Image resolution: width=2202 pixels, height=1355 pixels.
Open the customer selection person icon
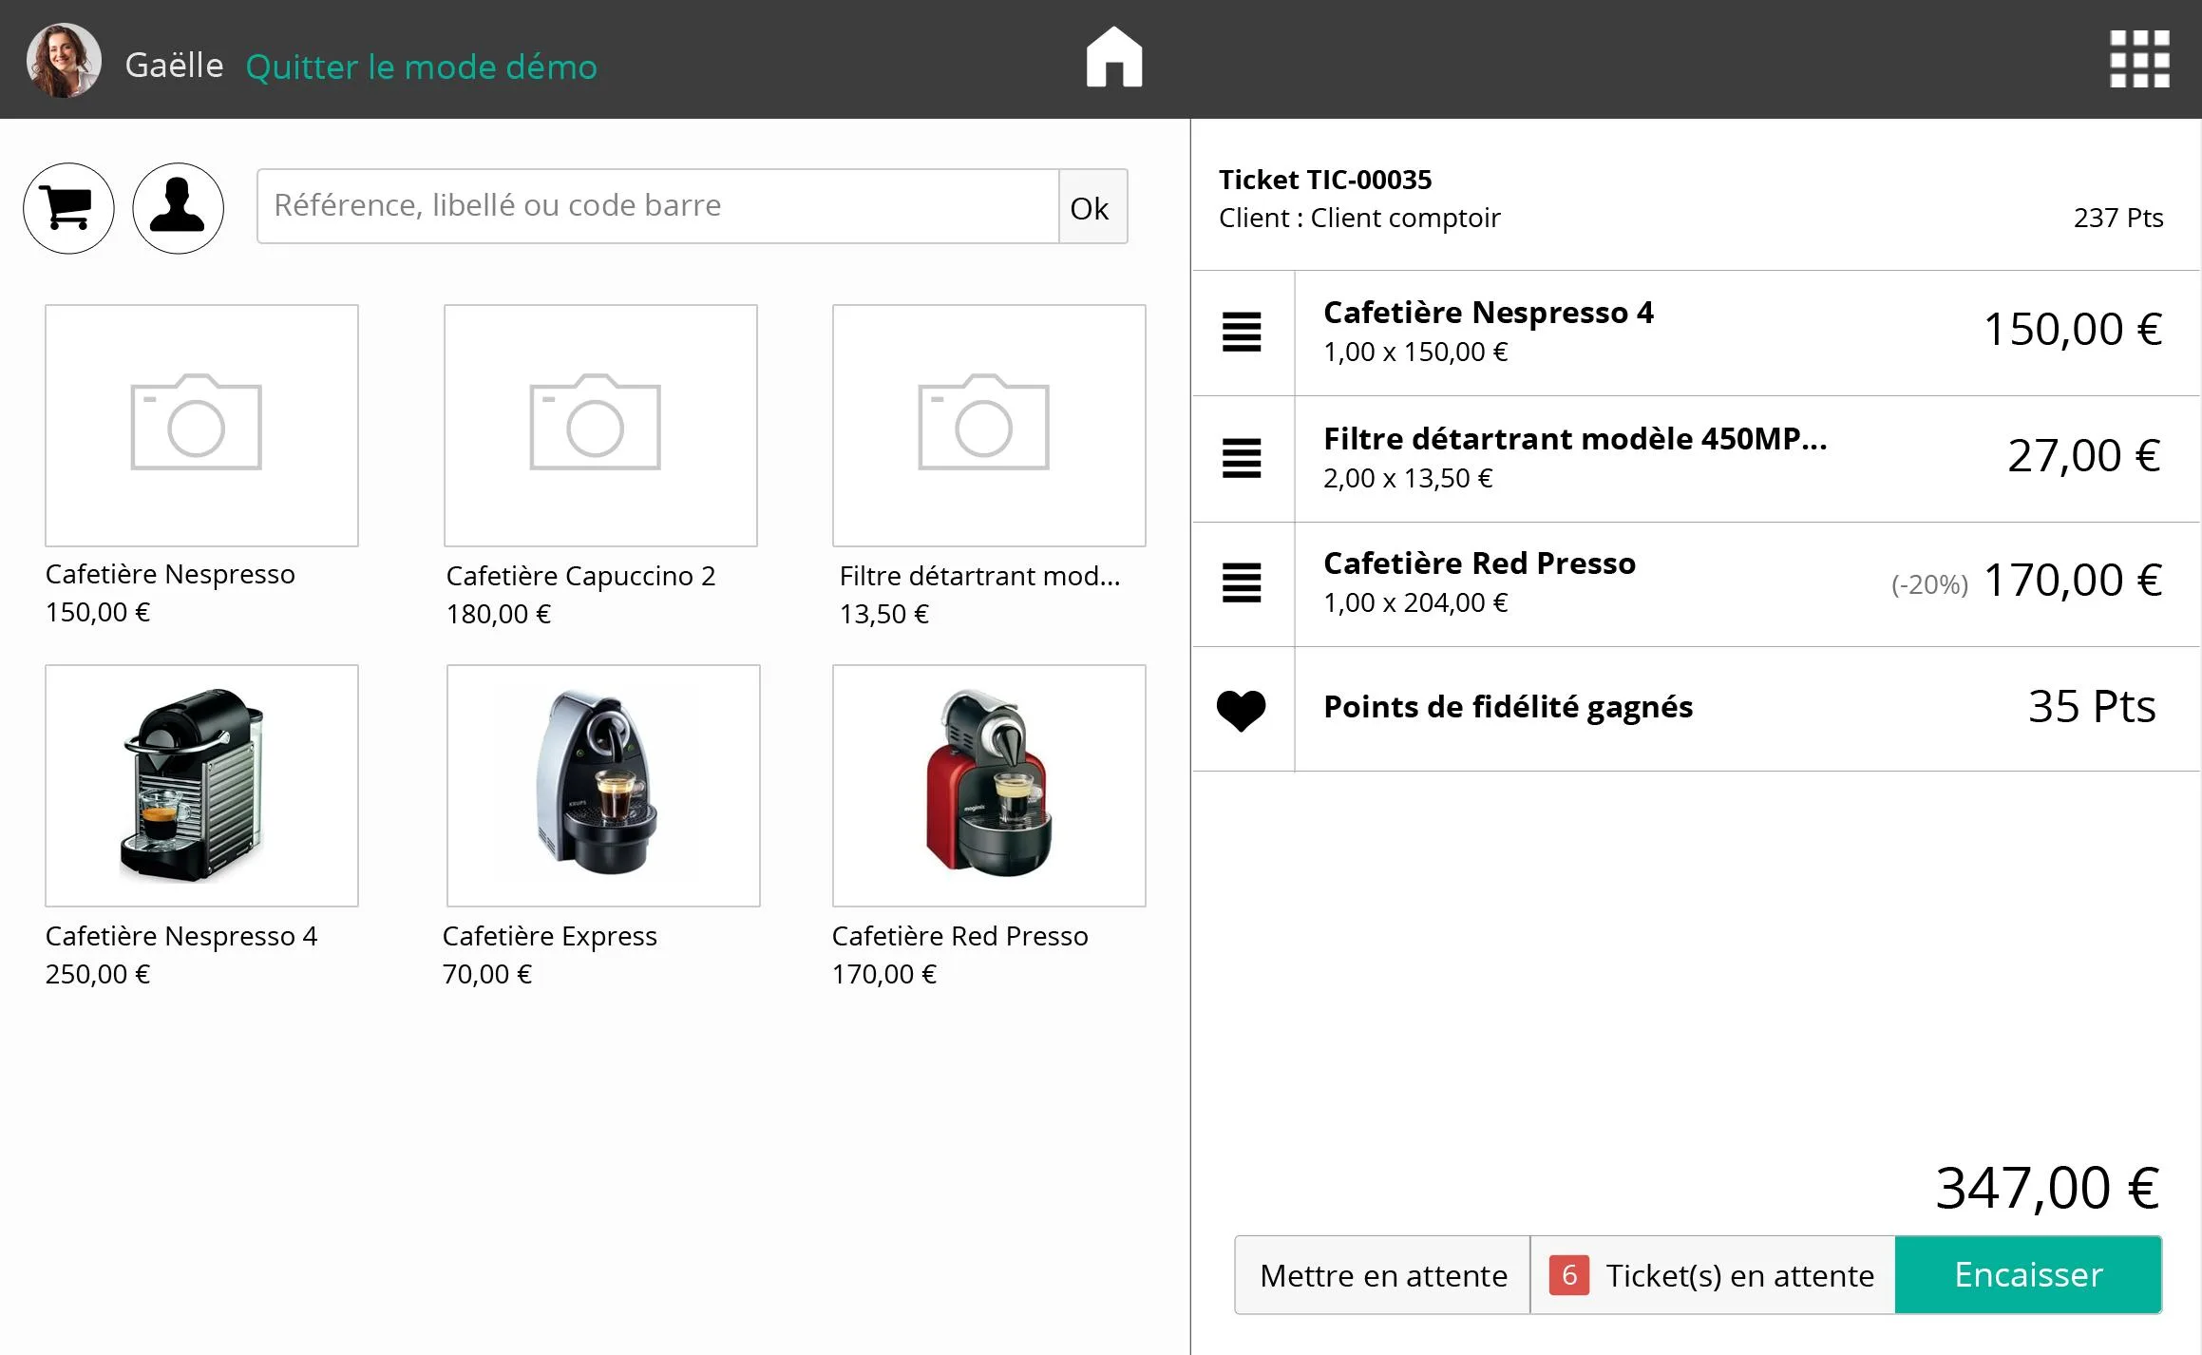(178, 208)
